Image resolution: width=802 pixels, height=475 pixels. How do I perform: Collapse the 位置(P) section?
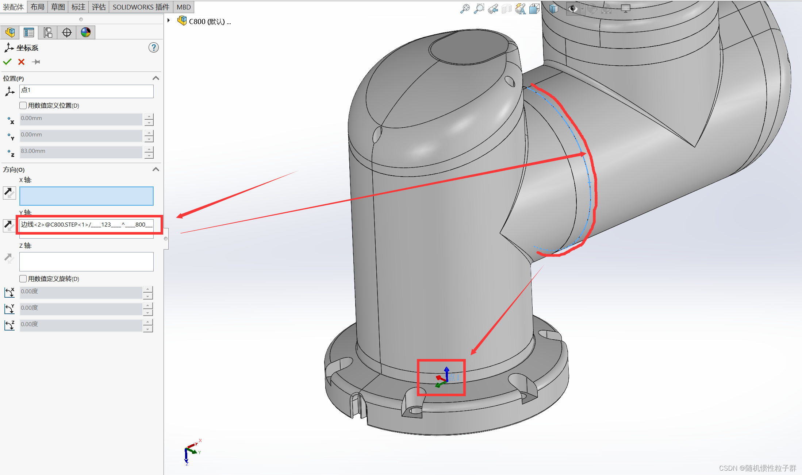156,78
